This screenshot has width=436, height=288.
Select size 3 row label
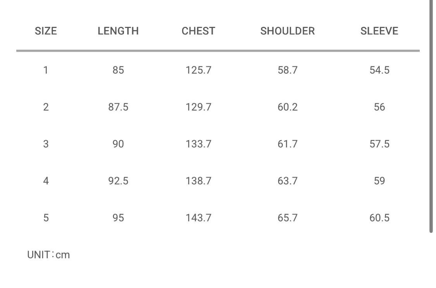pos(46,144)
